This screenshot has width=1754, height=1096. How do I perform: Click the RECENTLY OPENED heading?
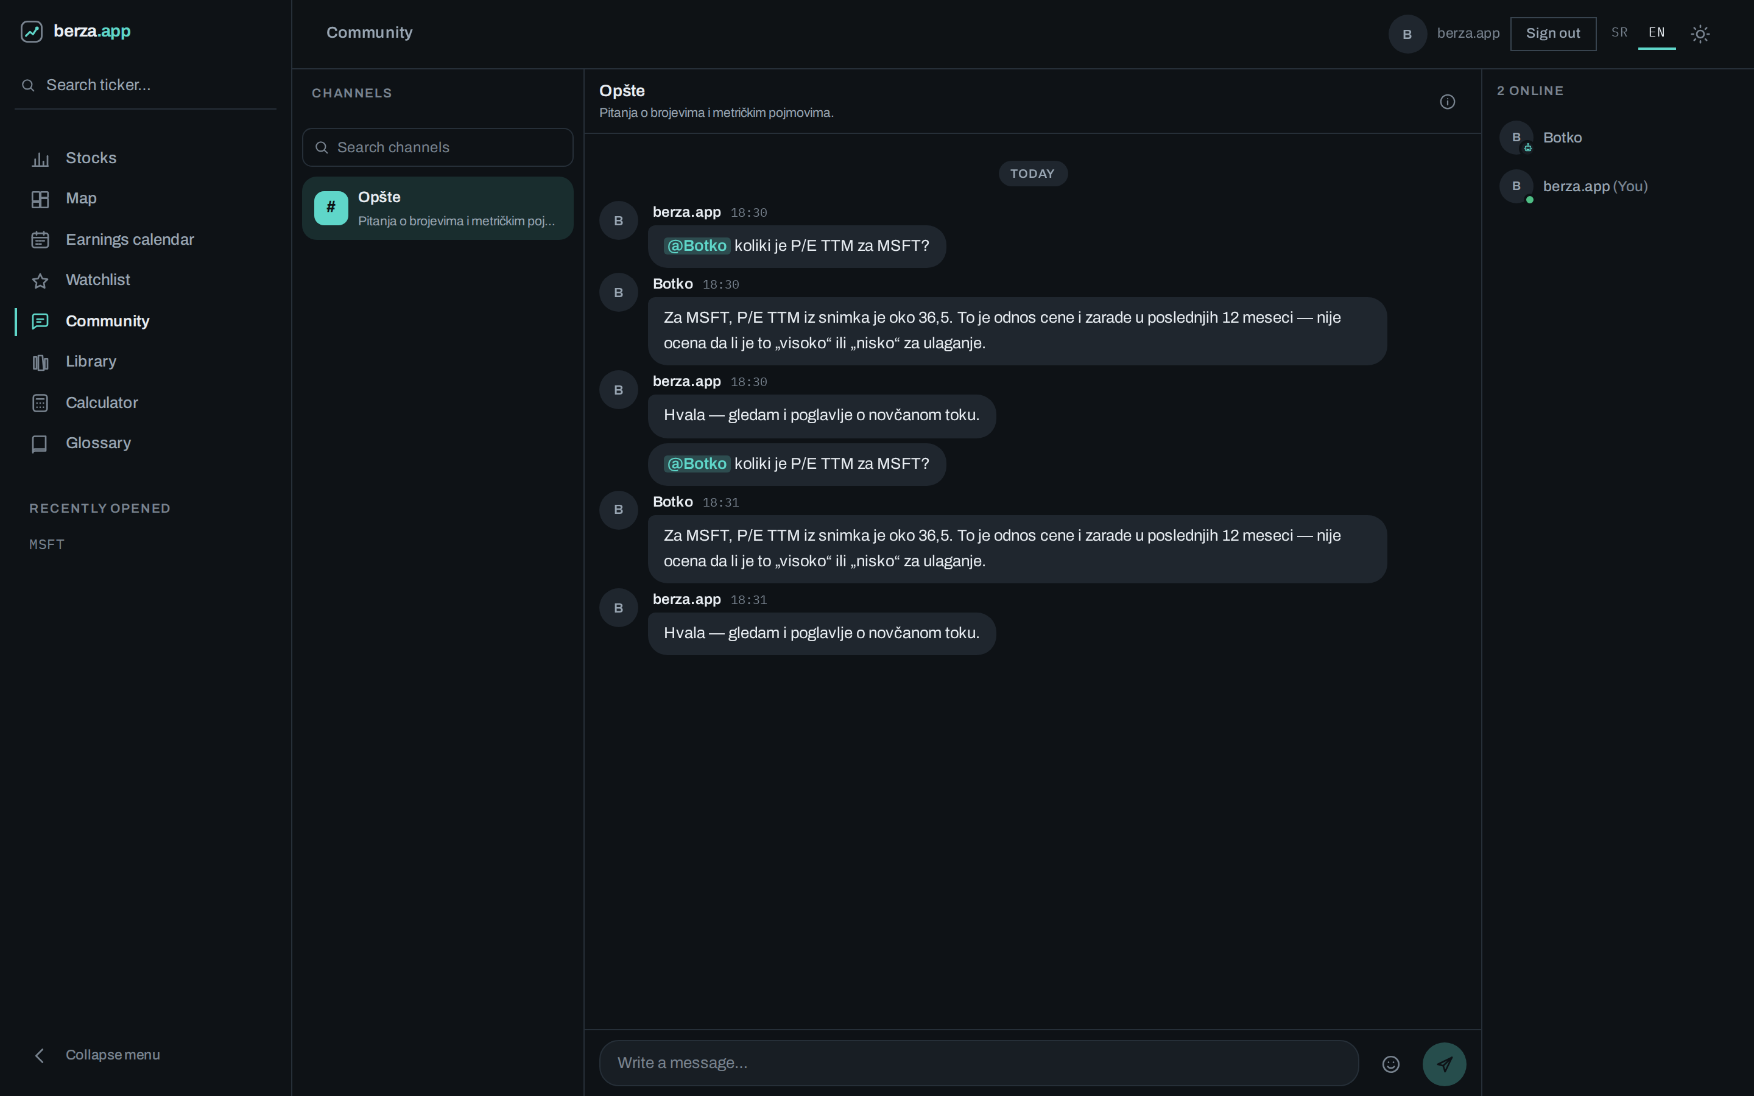(x=100, y=508)
